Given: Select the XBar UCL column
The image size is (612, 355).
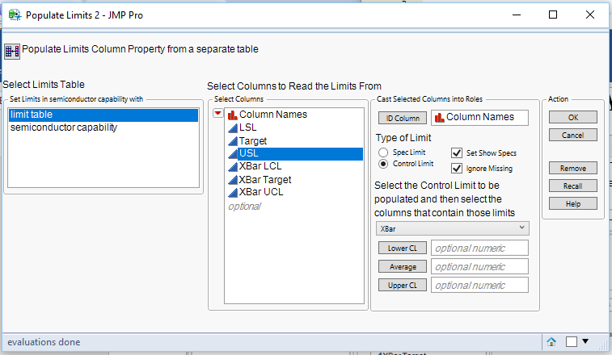Looking at the screenshot, I should click(x=261, y=192).
